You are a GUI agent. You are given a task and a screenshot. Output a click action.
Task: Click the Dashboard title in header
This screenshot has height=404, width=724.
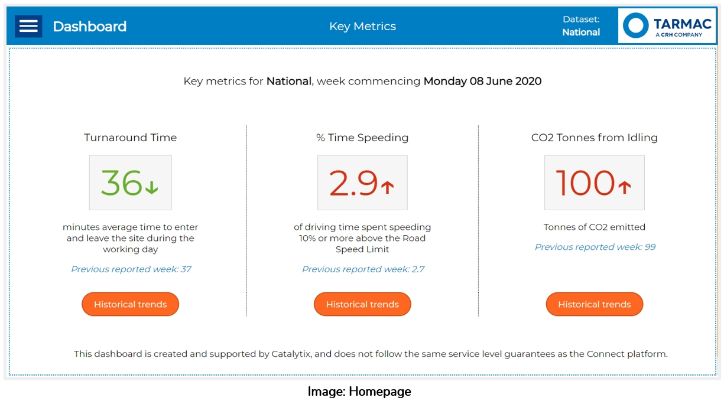click(89, 27)
